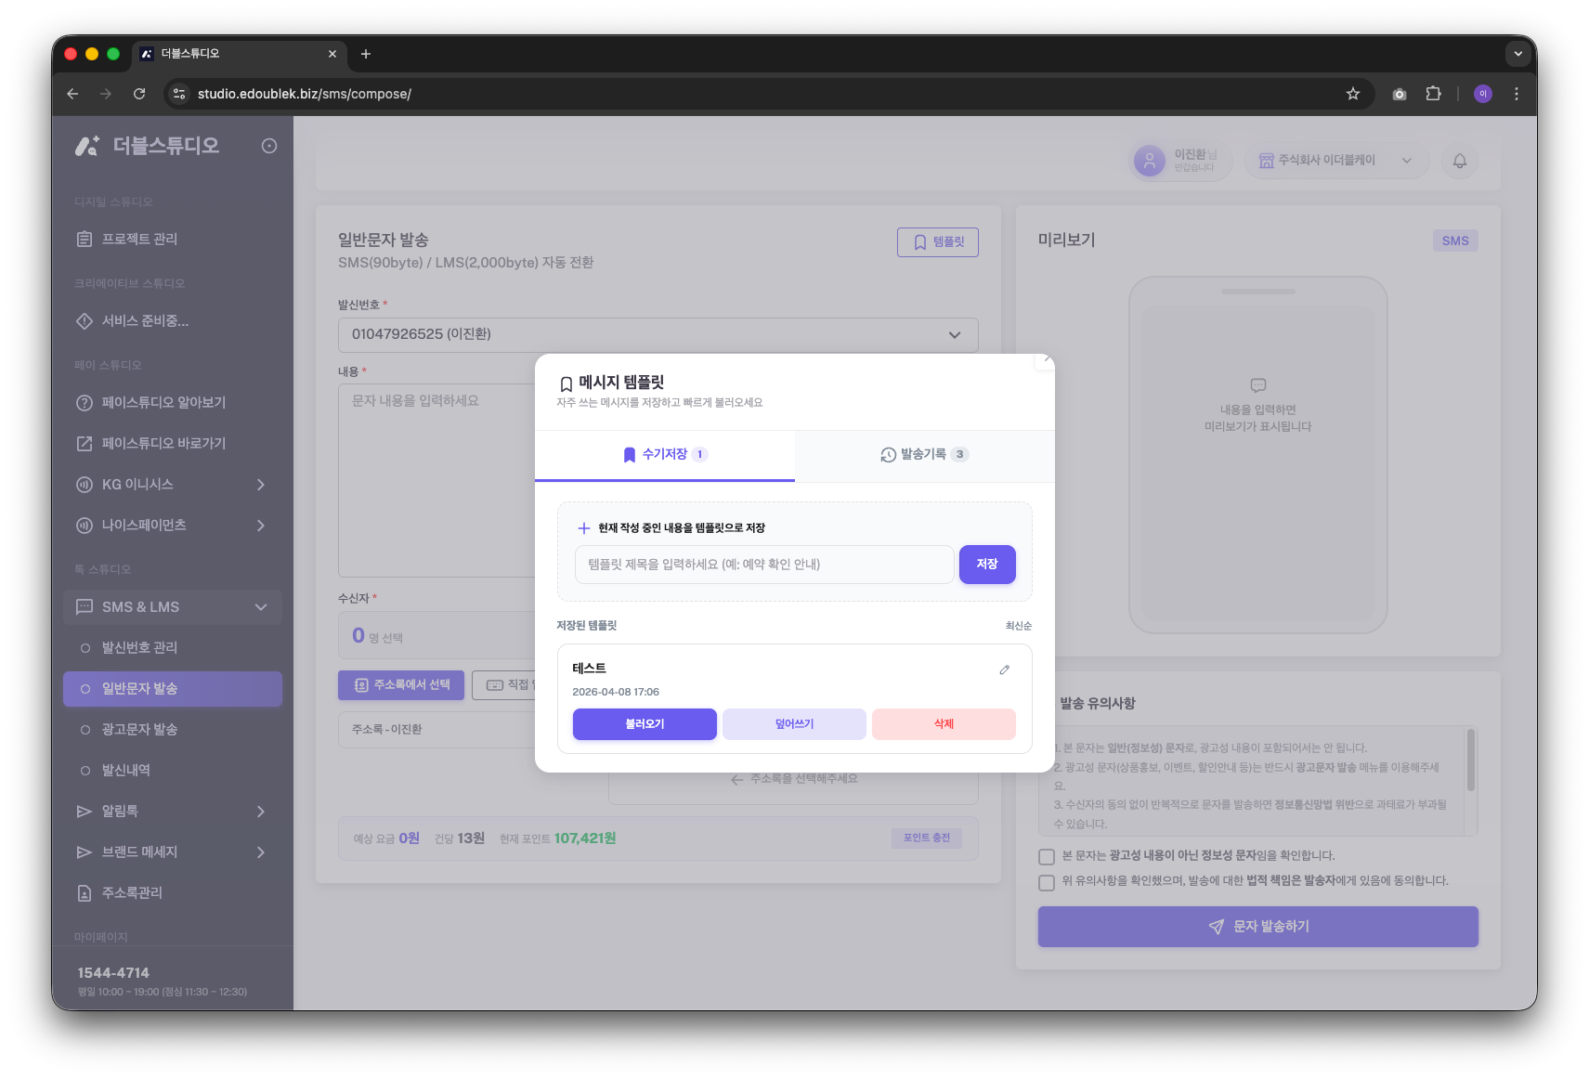Click the 주소록에서 선택 button
Screen dimensions: 1589x1079
401,685
